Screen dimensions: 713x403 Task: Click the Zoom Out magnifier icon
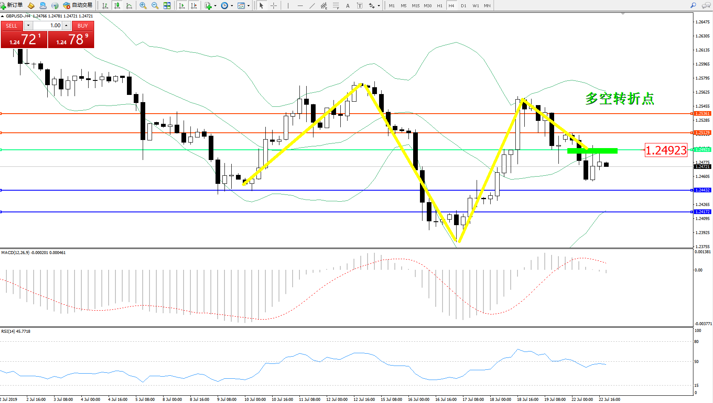pos(155,6)
